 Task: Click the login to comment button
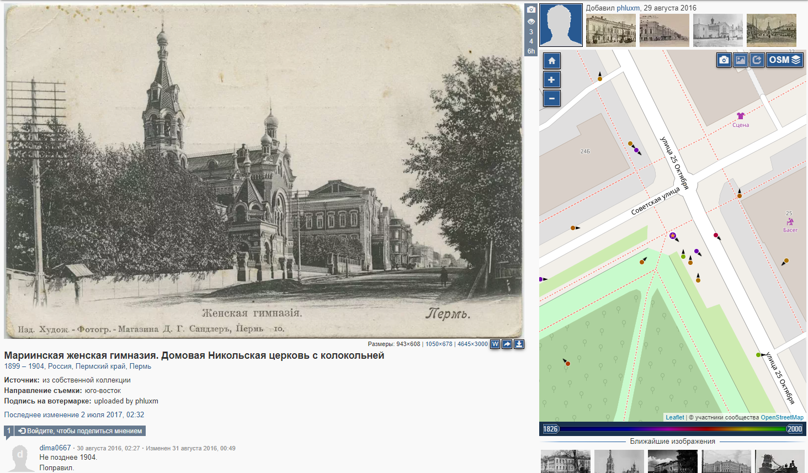81,431
